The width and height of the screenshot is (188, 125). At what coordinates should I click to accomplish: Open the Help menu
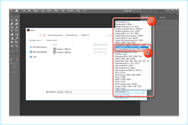(x=78, y=11)
